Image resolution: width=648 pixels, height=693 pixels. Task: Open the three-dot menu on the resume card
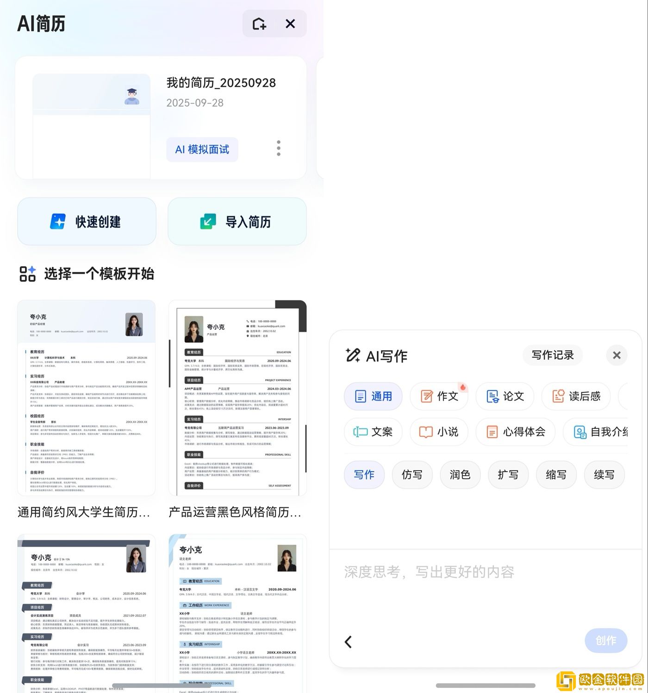click(278, 148)
